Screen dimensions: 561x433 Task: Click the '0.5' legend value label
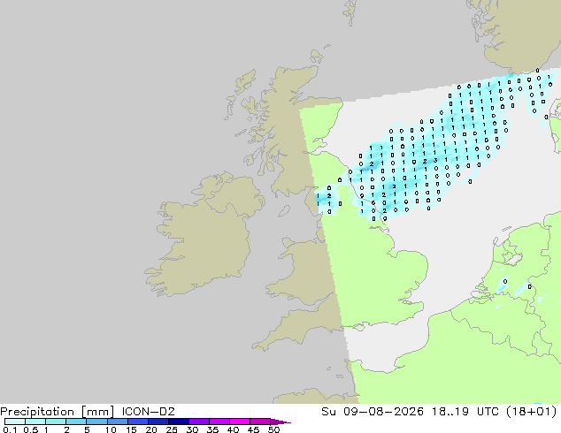point(30,429)
